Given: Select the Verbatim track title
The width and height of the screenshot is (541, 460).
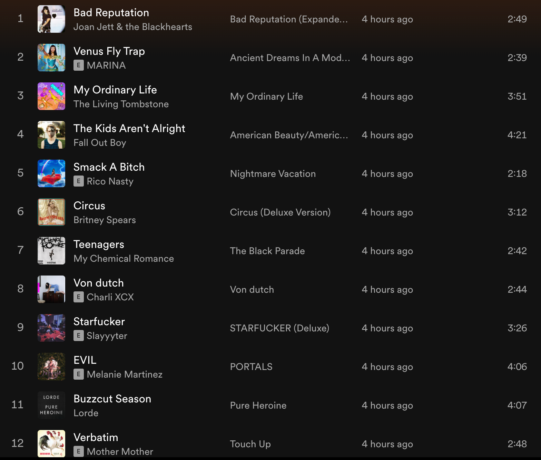Looking at the screenshot, I should tap(96, 437).
